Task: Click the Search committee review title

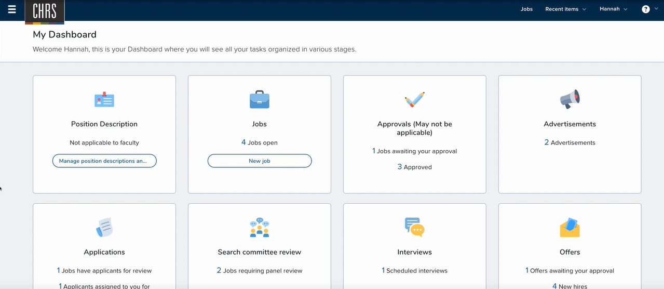Action: point(260,252)
